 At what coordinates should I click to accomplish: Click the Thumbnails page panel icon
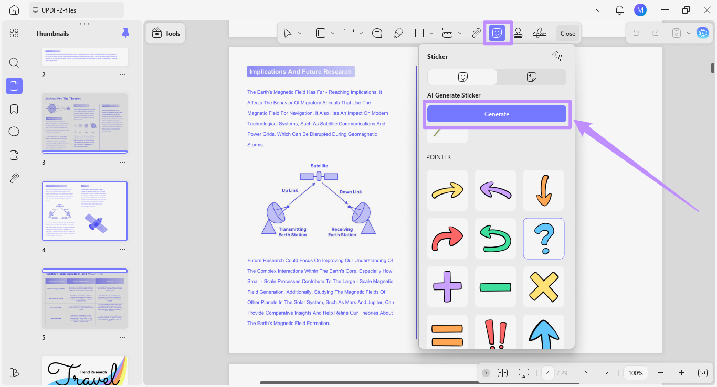[14, 85]
